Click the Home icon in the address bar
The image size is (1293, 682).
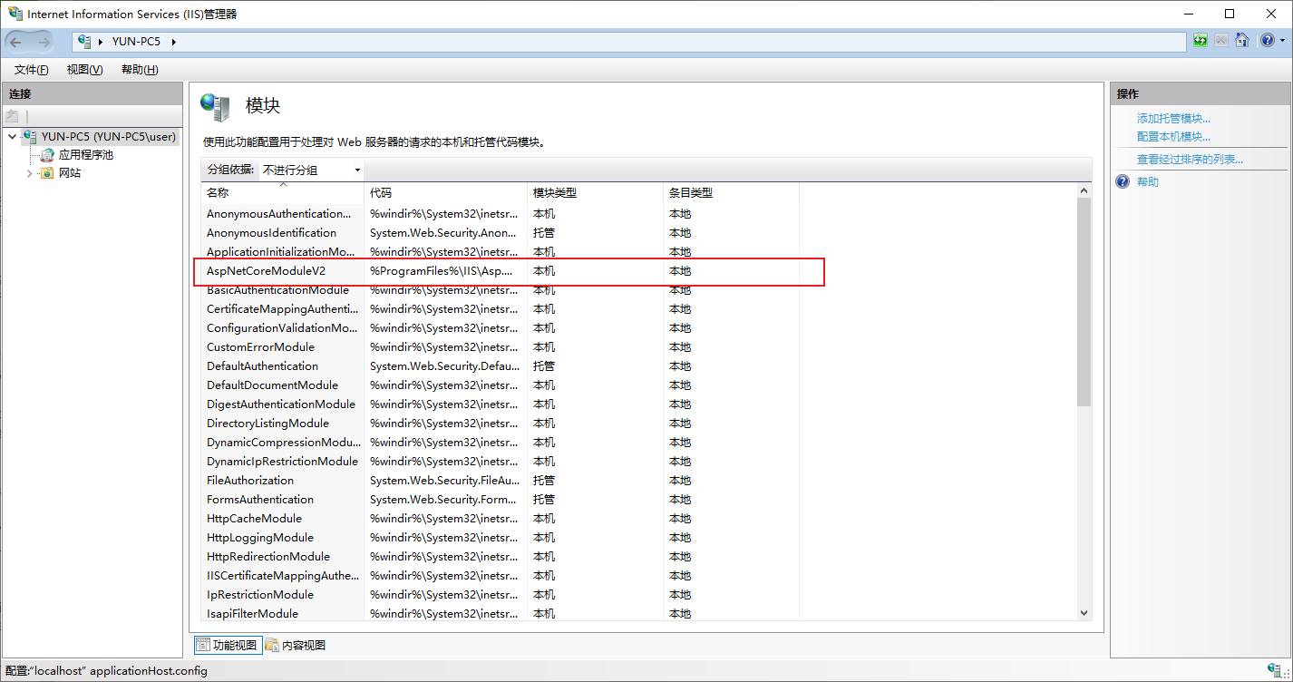pyautogui.click(x=1242, y=41)
